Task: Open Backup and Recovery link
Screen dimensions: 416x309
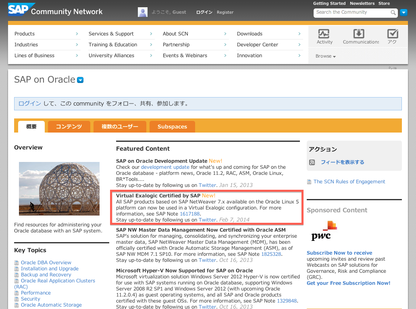Action: 46,275
